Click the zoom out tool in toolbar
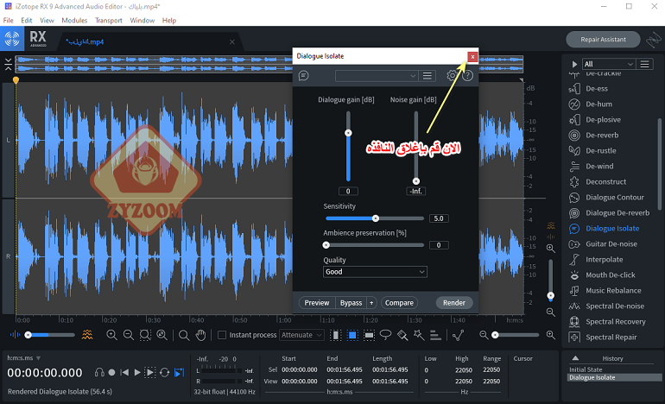 [128, 335]
